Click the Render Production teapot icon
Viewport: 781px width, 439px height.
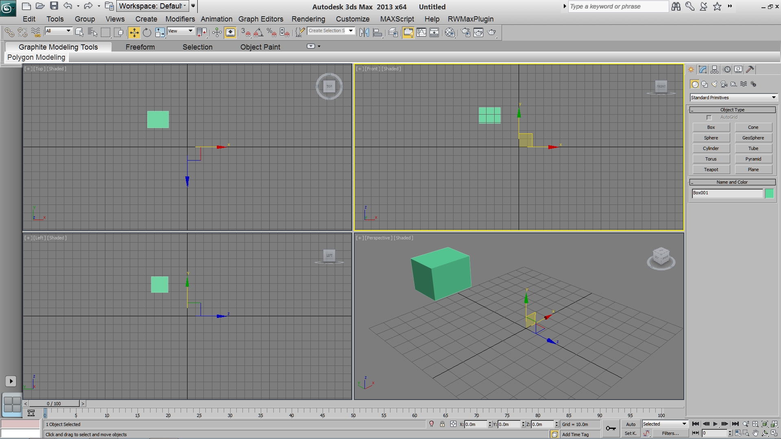click(x=491, y=33)
